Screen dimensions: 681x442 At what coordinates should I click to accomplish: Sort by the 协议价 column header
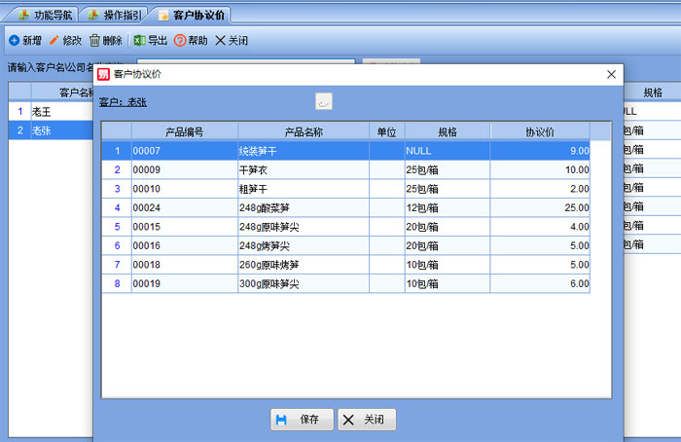tap(539, 131)
